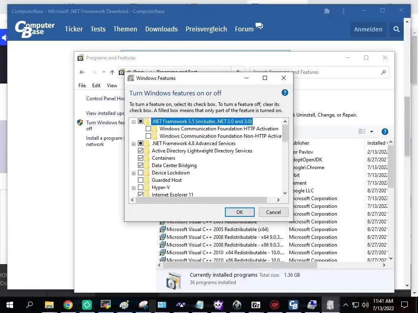The height and width of the screenshot is (313, 418).
Task: Go back in Programs and Features
Action: tap(82, 72)
